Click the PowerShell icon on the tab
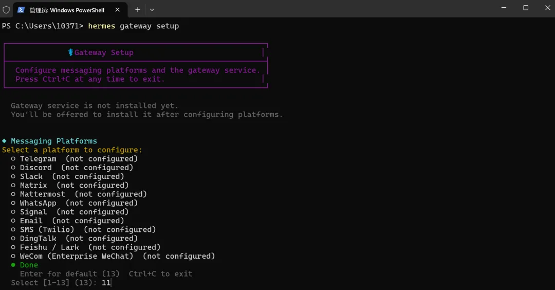 point(21,9)
